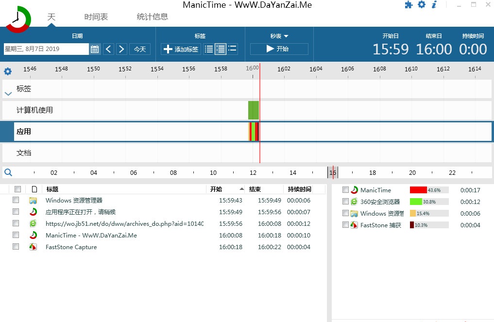Tick the FastStone Capture row checkbox
The width and height of the screenshot is (494, 322).
(x=16, y=247)
